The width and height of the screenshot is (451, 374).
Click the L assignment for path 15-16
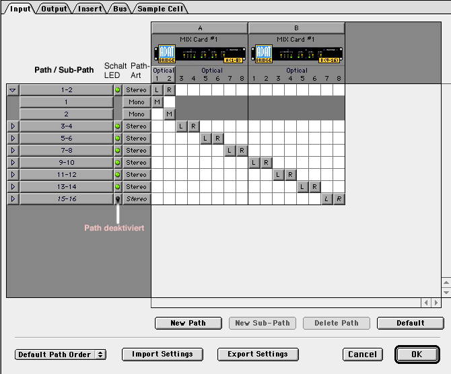click(327, 198)
